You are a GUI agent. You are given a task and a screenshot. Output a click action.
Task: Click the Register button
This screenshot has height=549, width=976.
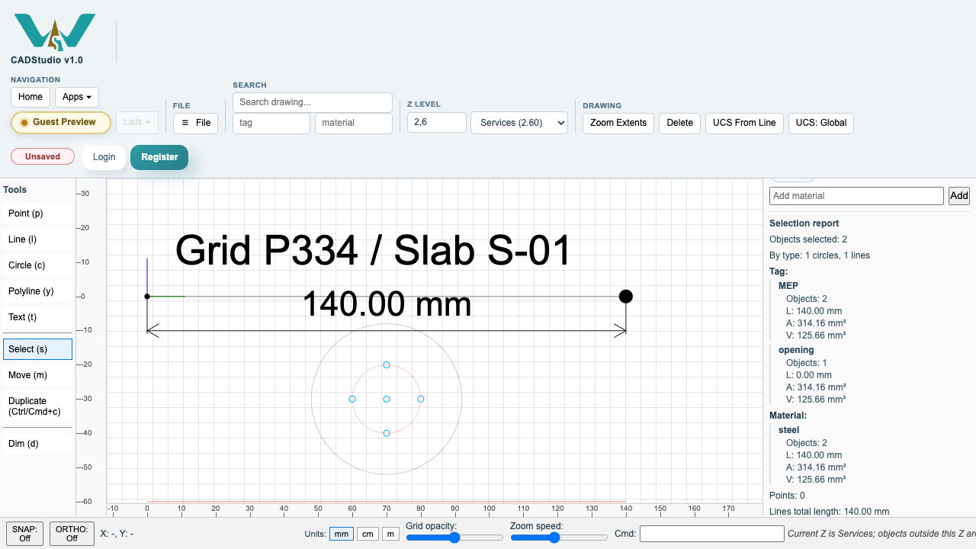(x=159, y=157)
